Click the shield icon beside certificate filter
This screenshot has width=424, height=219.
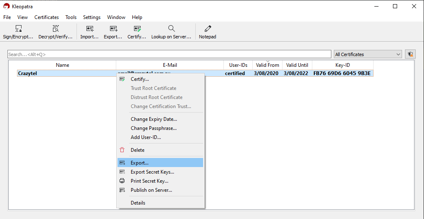(410, 54)
